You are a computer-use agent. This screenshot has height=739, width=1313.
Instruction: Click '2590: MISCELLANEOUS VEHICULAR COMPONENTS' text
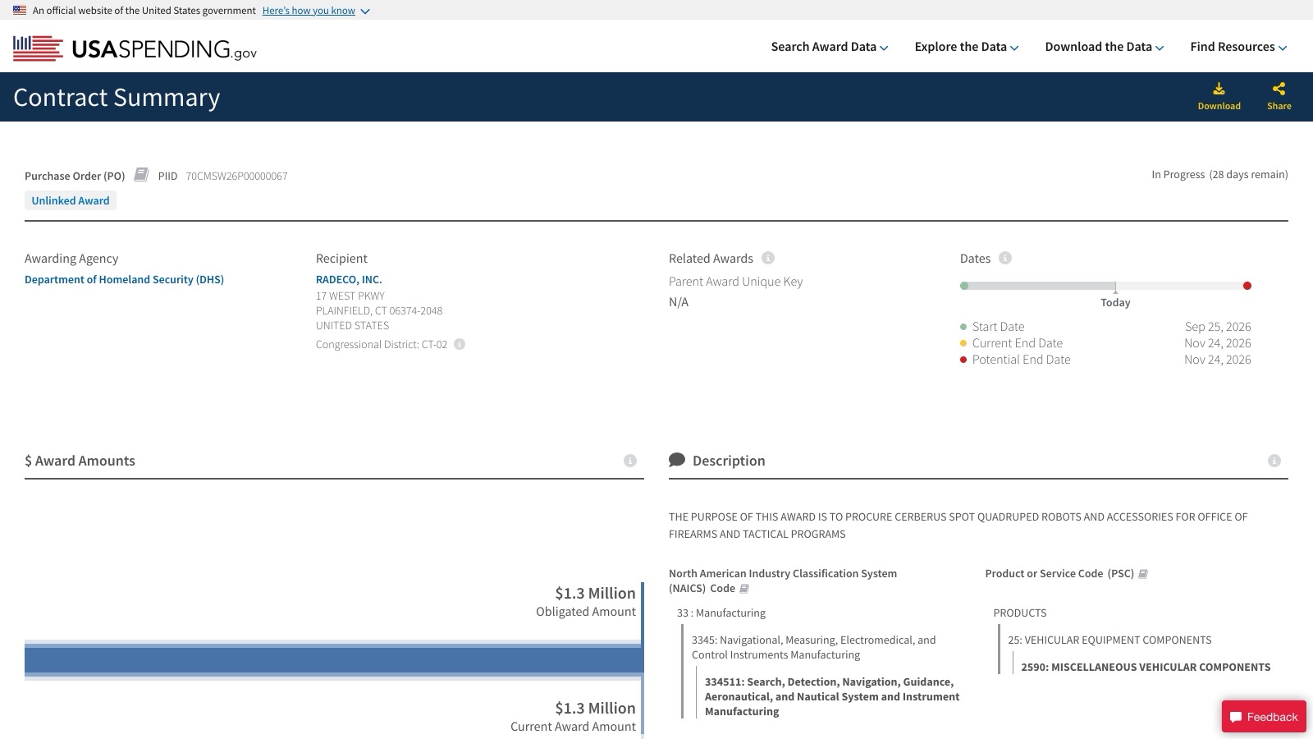[1146, 667]
